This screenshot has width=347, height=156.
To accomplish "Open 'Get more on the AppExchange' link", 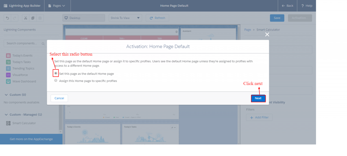I will [31, 139].
